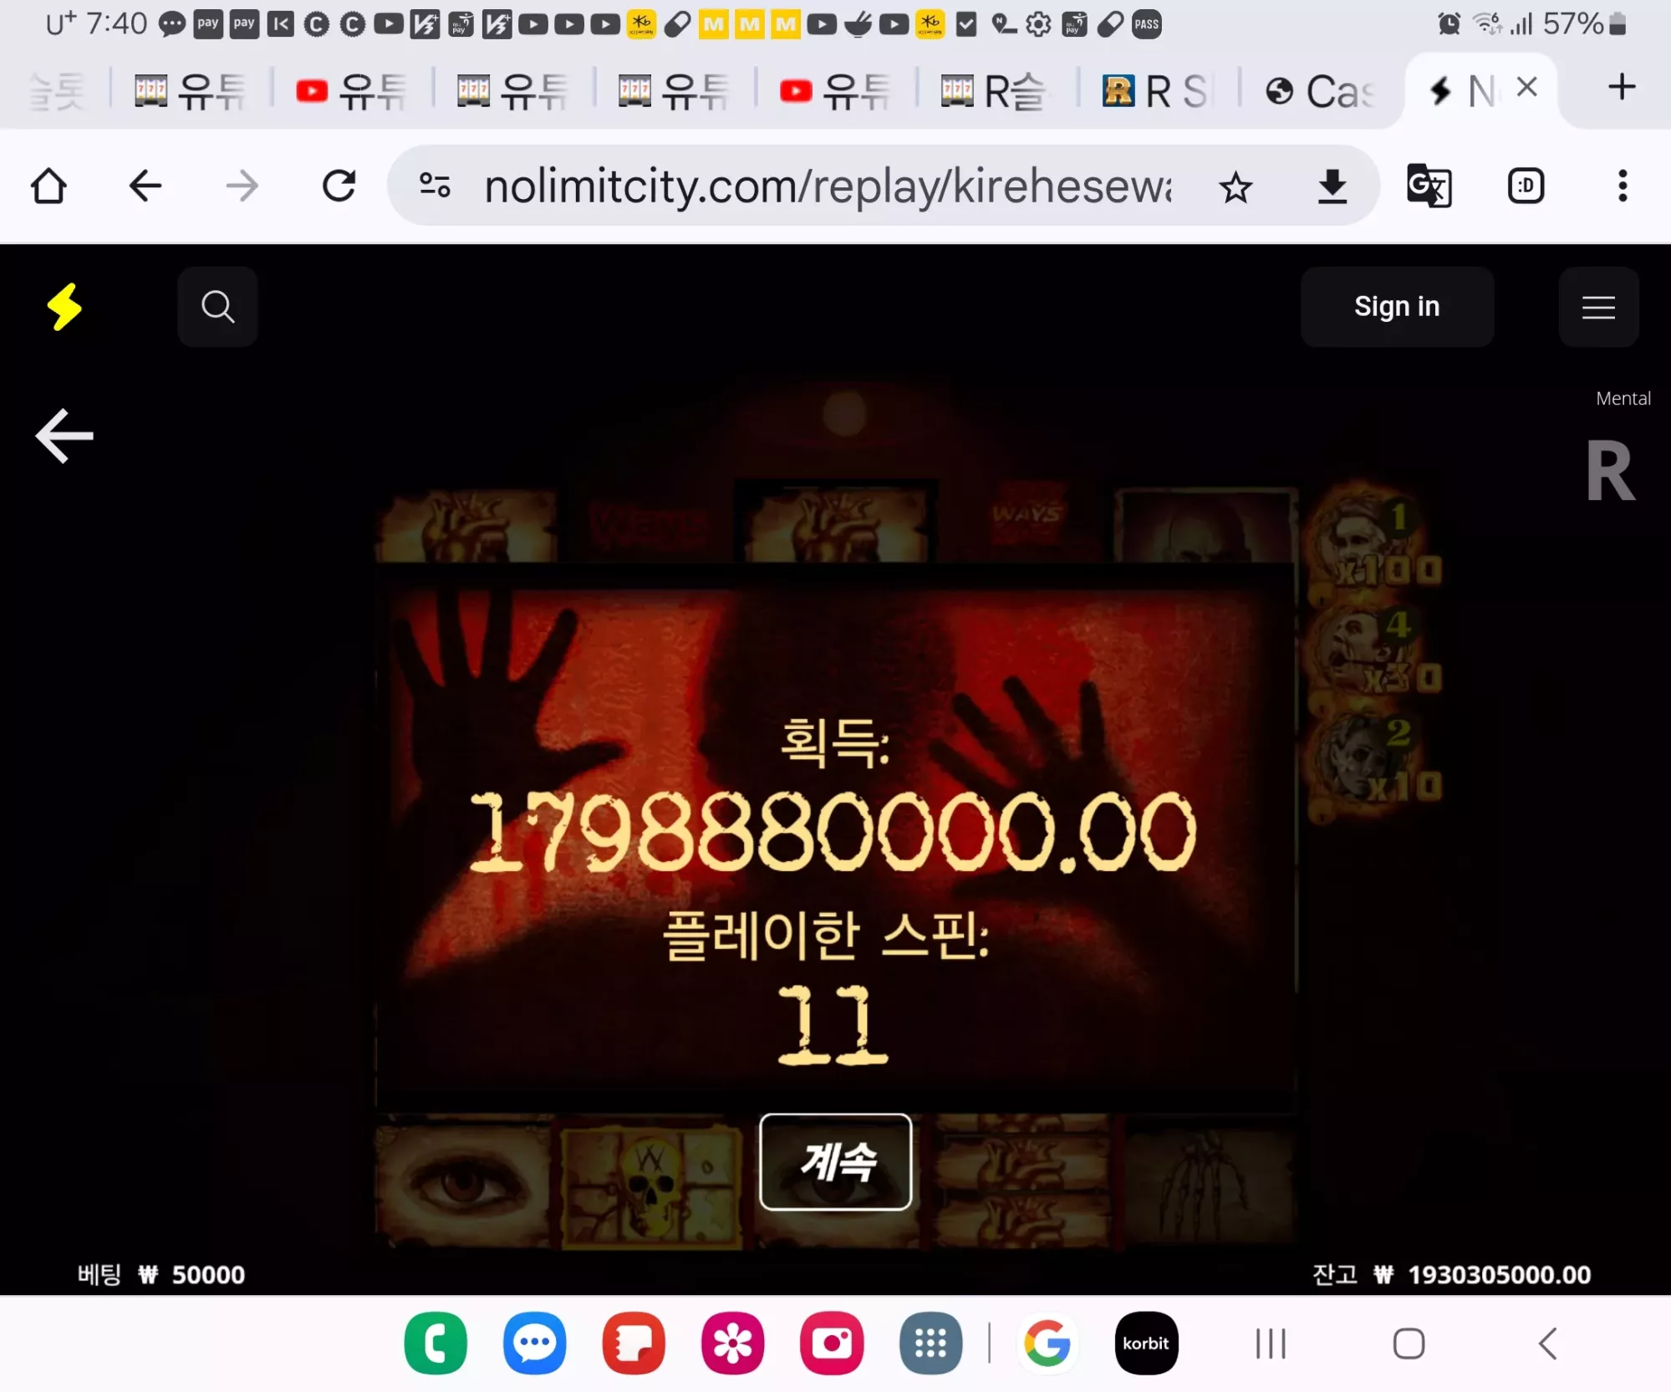Open Chrome's three-dot overflow menu

coord(1623,186)
